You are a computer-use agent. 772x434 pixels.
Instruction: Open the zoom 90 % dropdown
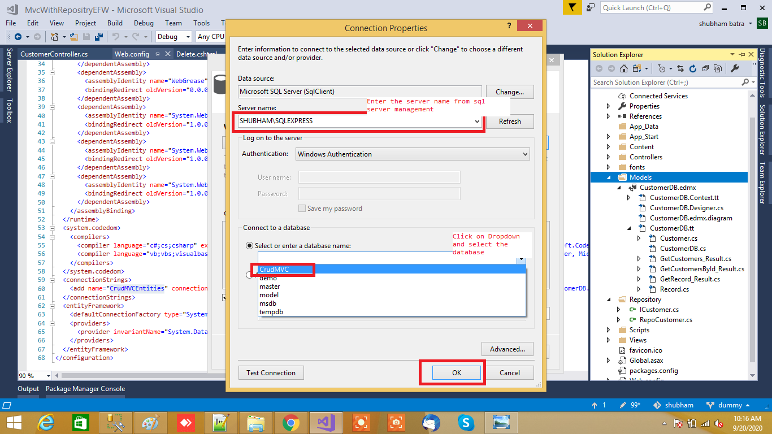(x=49, y=376)
